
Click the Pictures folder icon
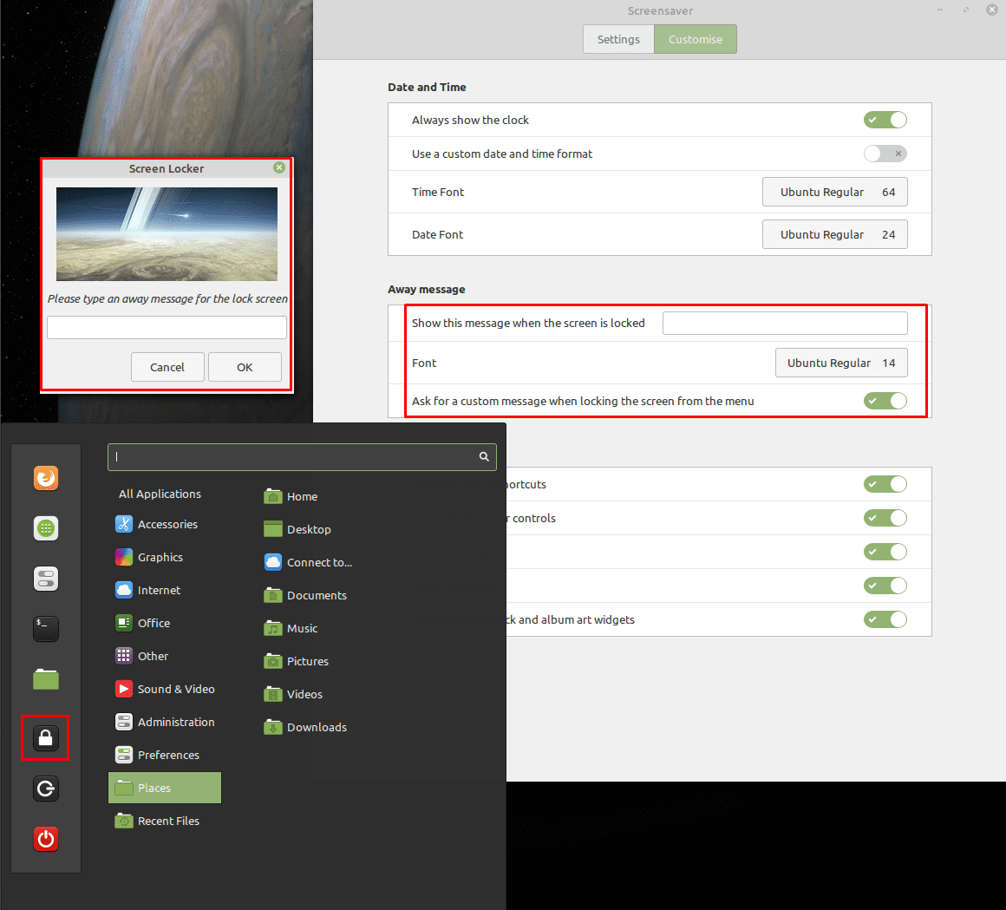click(x=273, y=661)
